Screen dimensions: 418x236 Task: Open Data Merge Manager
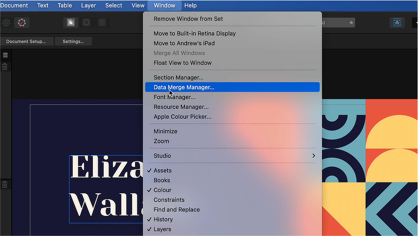tap(232, 87)
